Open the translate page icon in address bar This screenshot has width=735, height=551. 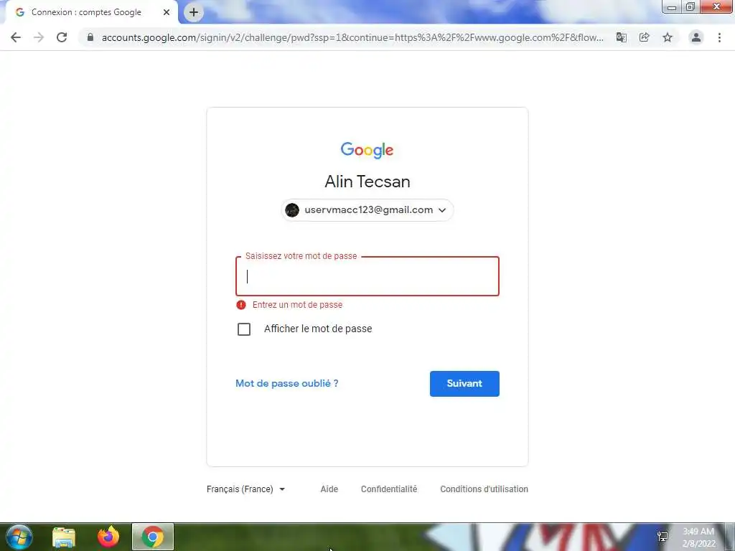621,37
